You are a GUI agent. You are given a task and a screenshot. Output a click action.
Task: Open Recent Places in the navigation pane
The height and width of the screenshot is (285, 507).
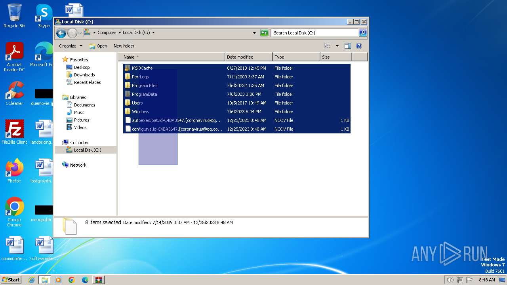pyautogui.click(x=87, y=82)
